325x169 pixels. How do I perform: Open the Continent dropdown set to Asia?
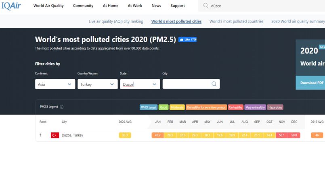[x=55, y=84]
